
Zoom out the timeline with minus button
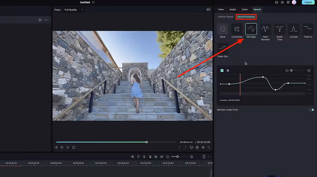tap(167, 157)
